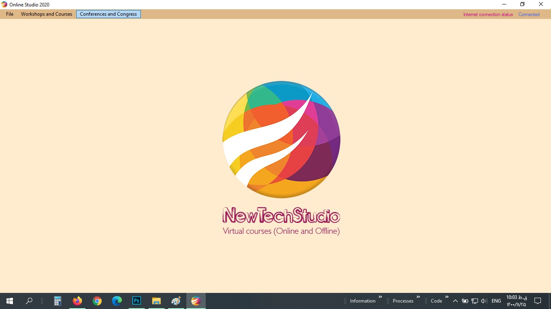Launch Calculator from the taskbar

[x=58, y=301]
